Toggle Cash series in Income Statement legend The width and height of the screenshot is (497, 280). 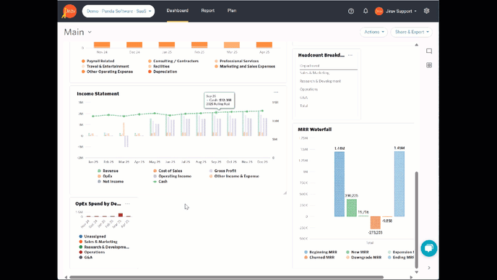tap(160, 182)
